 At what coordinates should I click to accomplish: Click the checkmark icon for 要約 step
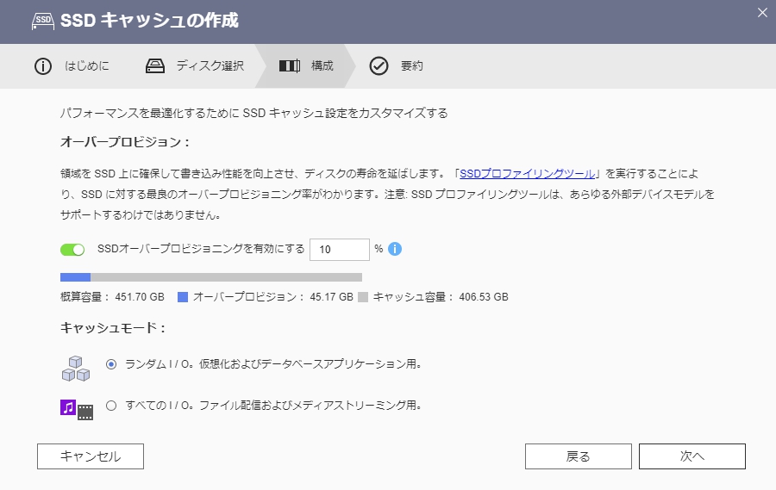pyautogui.click(x=379, y=66)
